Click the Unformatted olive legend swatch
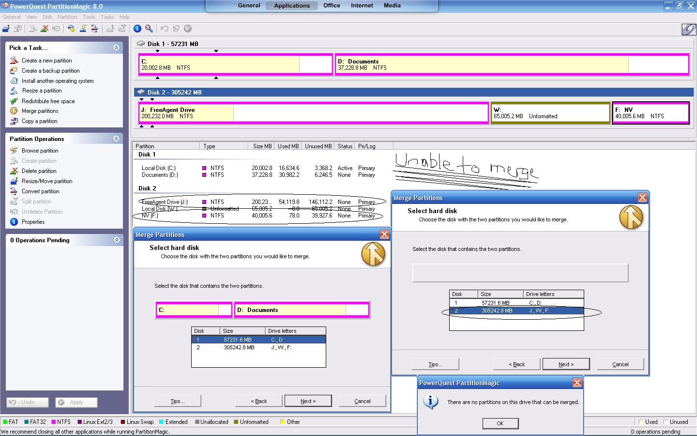697x436 pixels. pyautogui.click(x=236, y=422)
